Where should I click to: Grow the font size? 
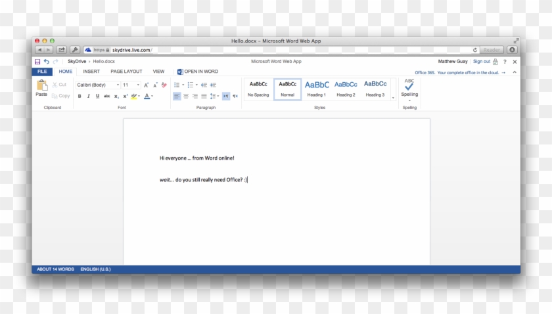[x=146, y=85]
